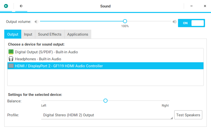Select Headphones - Built-in Audio device
The height and width of the screenshot is (131, 211).
[x=38, y=59]
